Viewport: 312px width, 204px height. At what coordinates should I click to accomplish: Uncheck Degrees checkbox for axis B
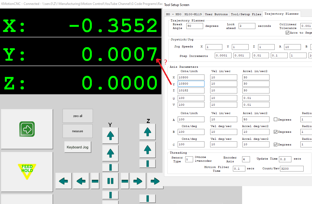tap(275, 132)
